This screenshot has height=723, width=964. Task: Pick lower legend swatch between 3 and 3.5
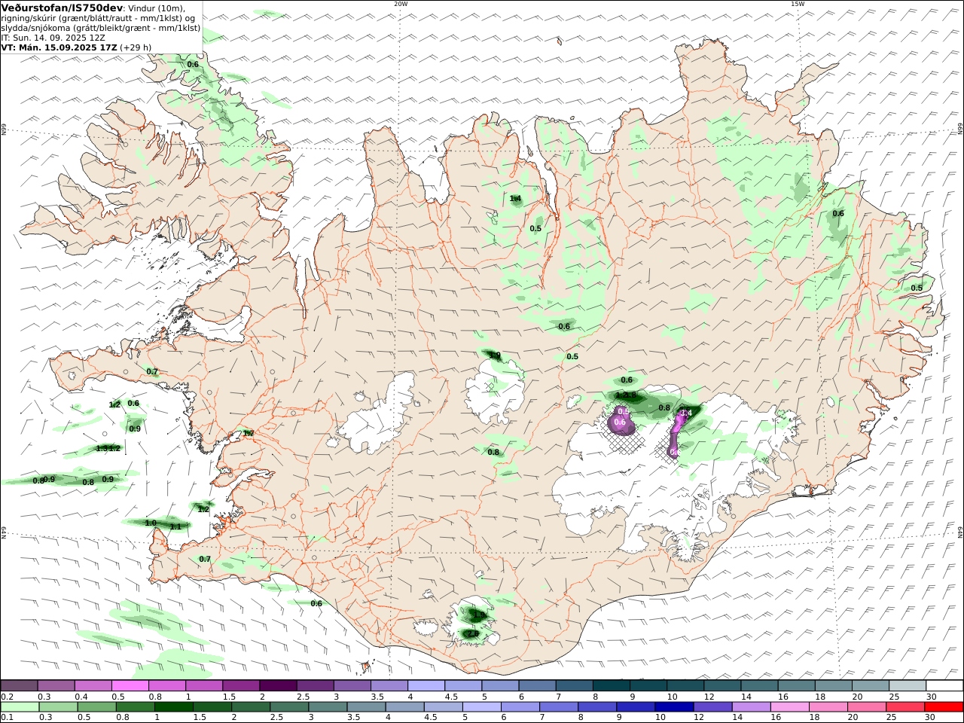point(328,706)
